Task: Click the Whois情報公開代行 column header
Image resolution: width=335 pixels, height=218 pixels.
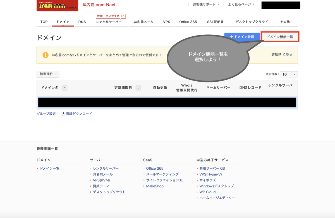Action: coord(187,88)
